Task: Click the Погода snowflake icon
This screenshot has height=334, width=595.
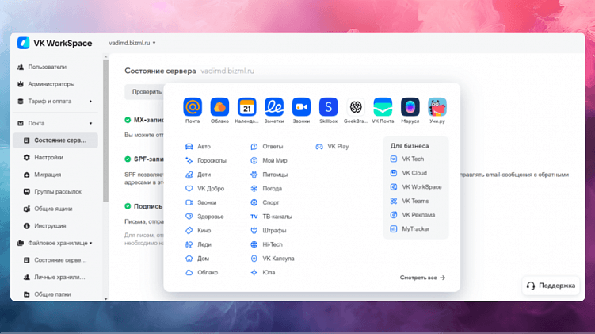Action: [x=254, y=189]
